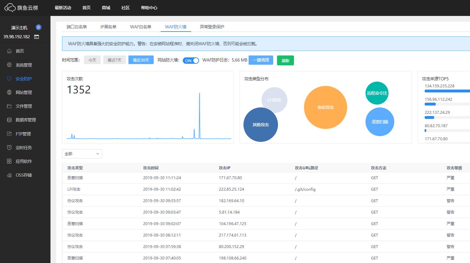Click the 1352 attack count number

coord(79,90)
